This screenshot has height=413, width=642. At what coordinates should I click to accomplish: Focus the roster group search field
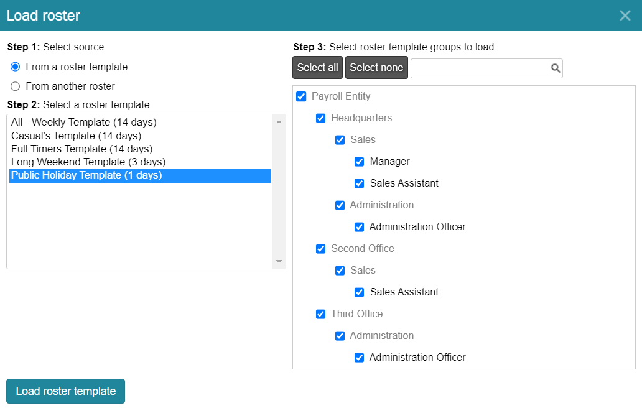479,68
